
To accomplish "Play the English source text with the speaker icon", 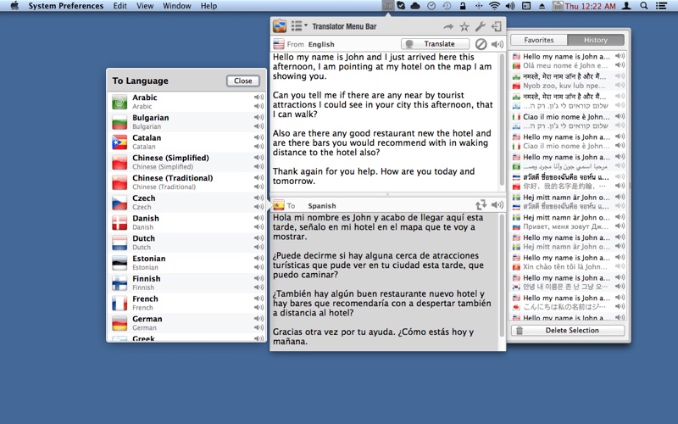I will [x=497, y=44].
